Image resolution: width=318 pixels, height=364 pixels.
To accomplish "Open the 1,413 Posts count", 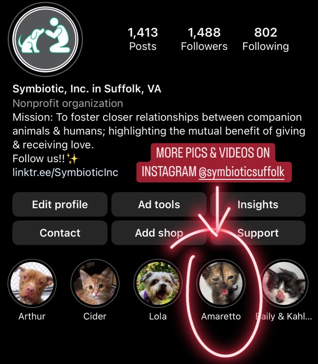I will [x=143, y=39].
